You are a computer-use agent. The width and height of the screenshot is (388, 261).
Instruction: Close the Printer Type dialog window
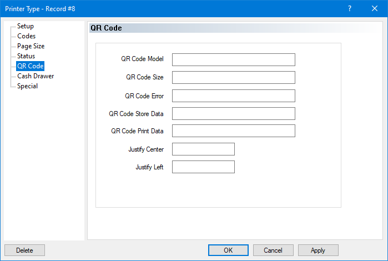375,8
